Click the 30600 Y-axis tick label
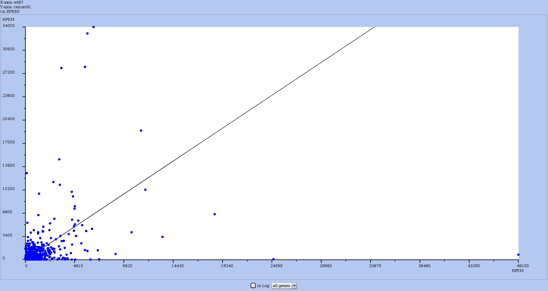The image size is (548, 291). click(x=9, y=49)
